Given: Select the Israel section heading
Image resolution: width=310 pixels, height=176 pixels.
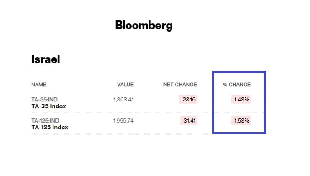Looking at the screenshot, I should (46, 59).
